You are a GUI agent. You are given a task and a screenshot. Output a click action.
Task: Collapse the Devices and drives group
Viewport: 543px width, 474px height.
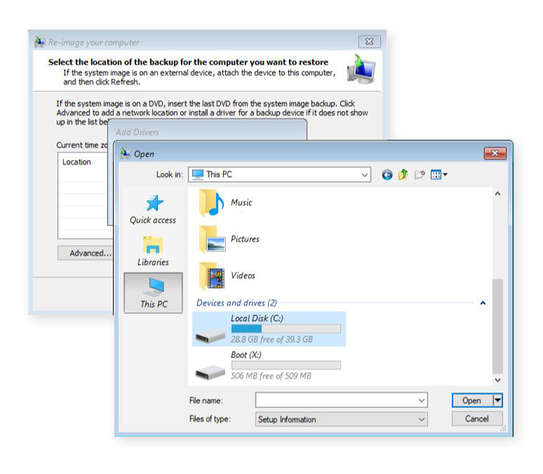(x=483, y=303)
